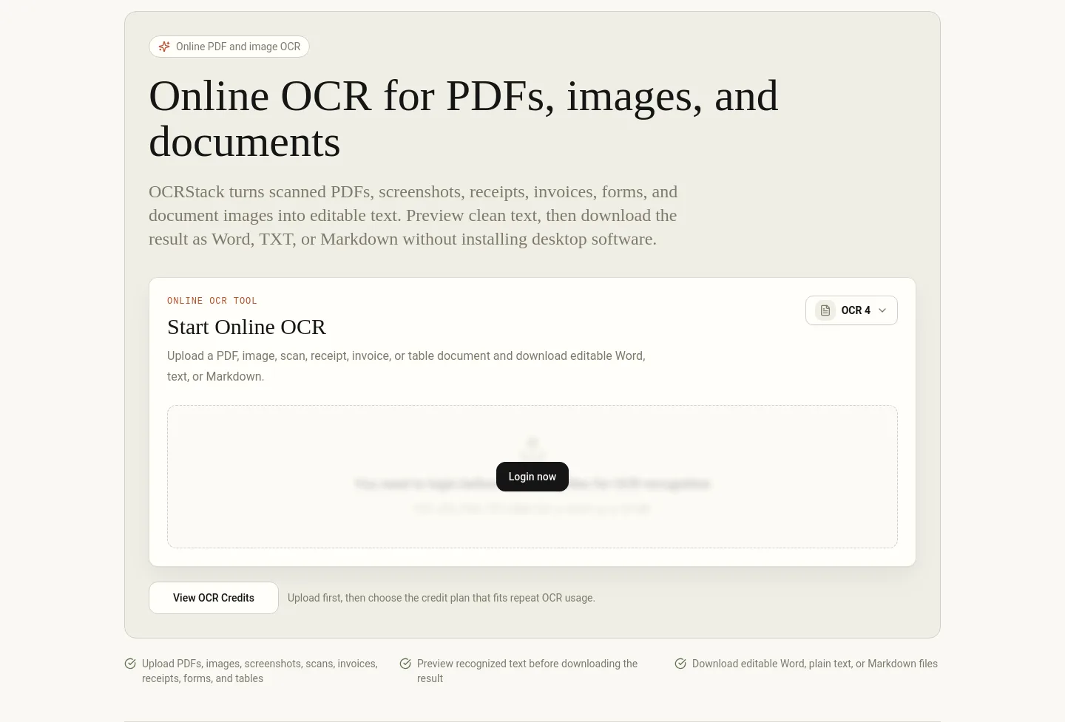Open the OCR 4 model dropdown
This screenshot has width=1065, height=722.
click(x=851, y=310)
